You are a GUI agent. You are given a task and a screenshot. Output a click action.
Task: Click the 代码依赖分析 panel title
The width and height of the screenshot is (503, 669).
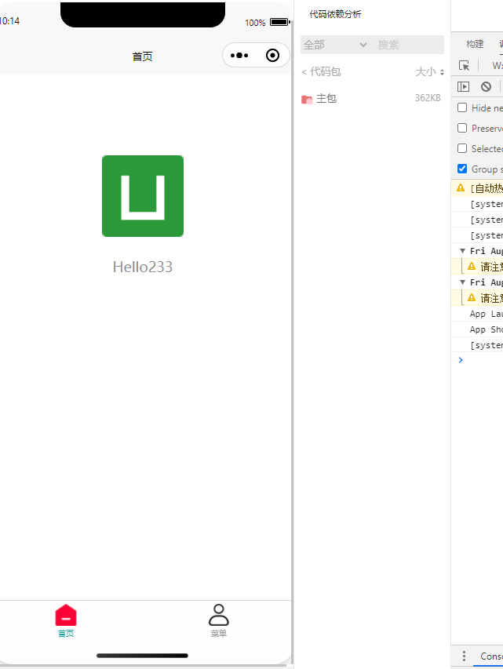coord(335,14)
